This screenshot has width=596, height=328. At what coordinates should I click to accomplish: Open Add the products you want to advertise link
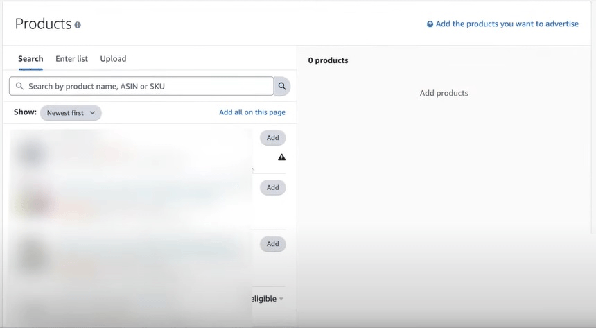(507, 24)
